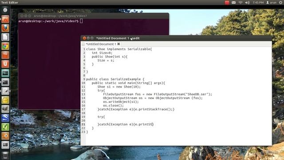The image size is (284, 160).
Task: Click the red recording indicator in the top panel
Action: click(227, 3)
